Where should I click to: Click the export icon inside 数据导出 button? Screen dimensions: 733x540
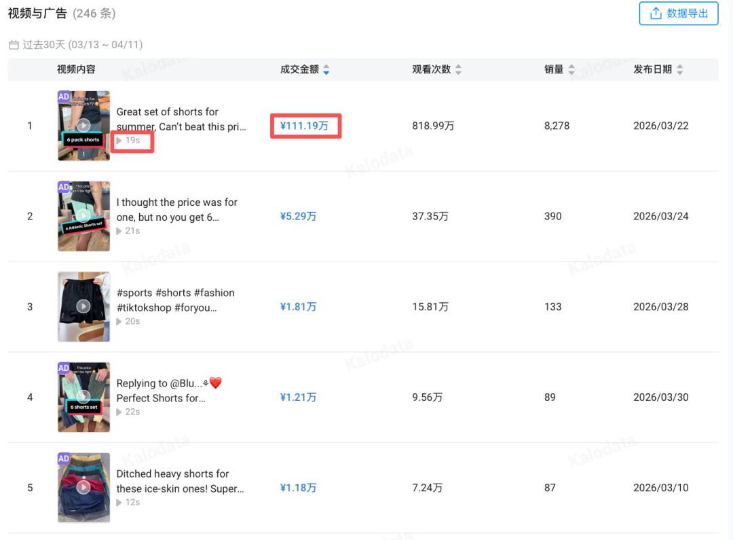click(654, 13)
